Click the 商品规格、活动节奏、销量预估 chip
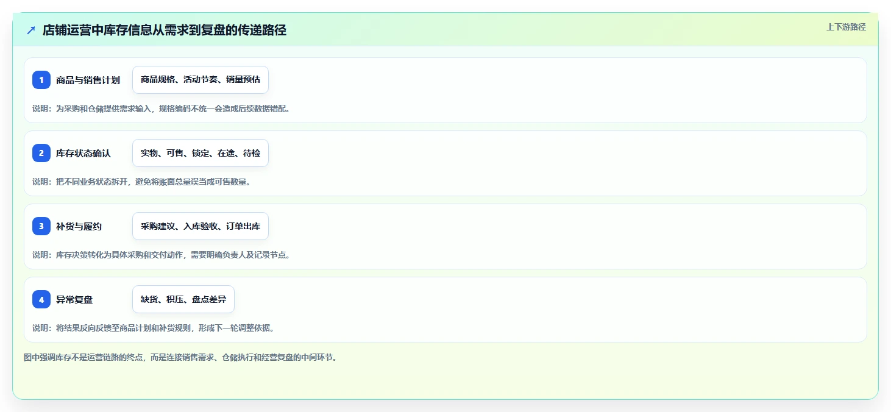891x412 pixels. coord(201,80)
